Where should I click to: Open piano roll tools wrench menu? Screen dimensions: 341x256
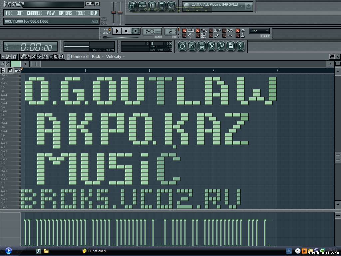pyautogui.click(x=9, y=57)
